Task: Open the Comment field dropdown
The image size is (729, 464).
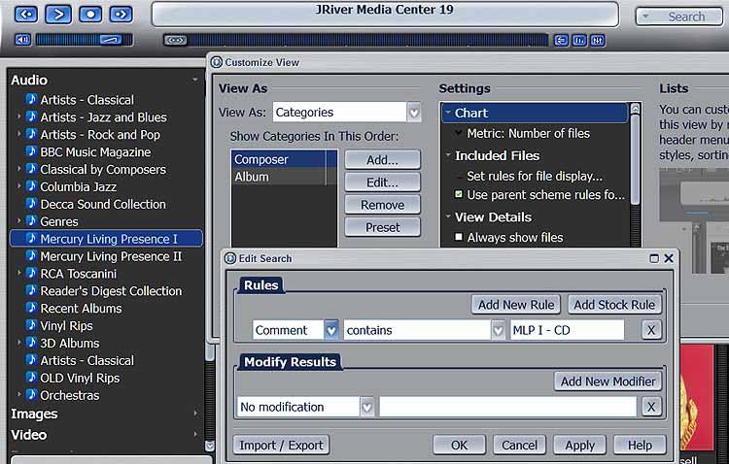Action: (331, 330)
